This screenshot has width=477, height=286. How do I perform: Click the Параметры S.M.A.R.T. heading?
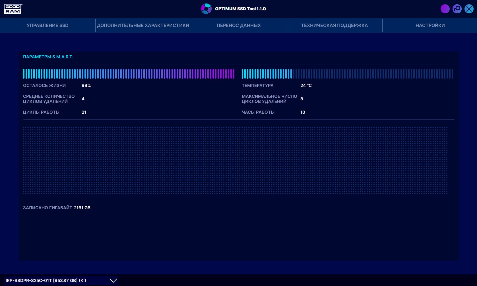click(x=48, y=57)
